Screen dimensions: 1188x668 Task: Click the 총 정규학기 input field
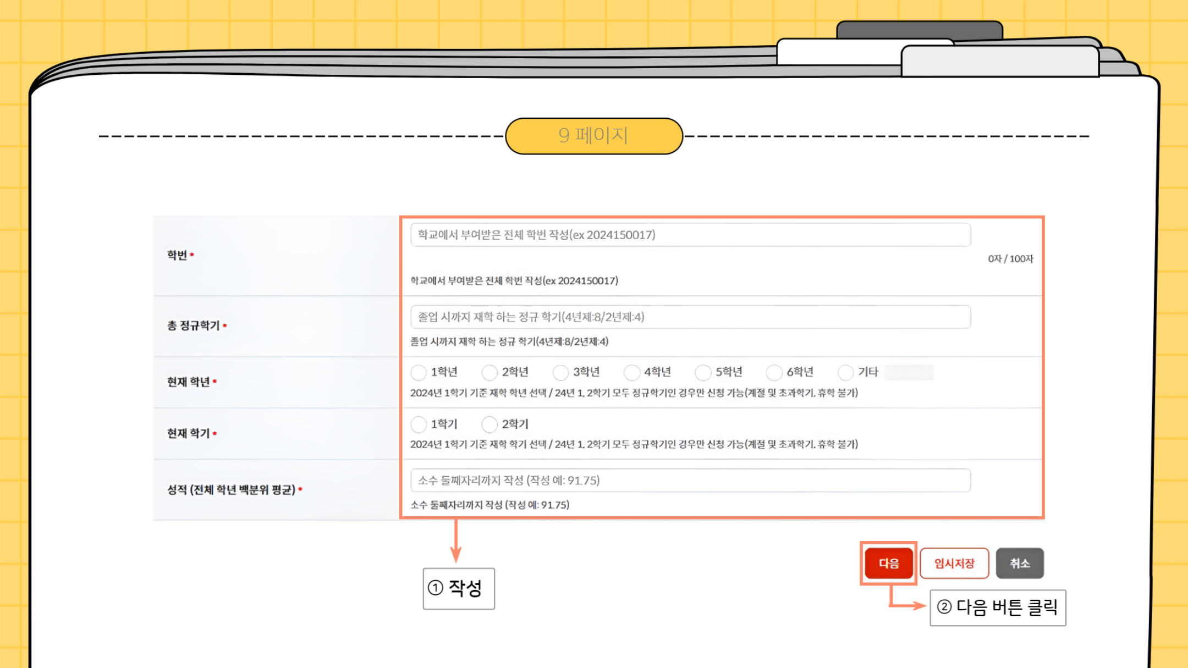pos(690,317)
